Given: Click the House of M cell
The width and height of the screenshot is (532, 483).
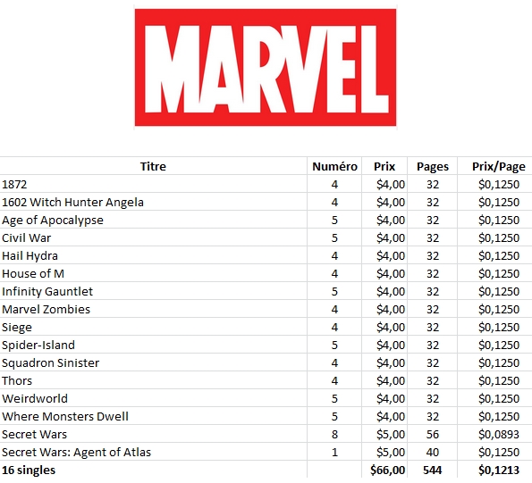Looking at the screenshot, I should click(153, 274).
